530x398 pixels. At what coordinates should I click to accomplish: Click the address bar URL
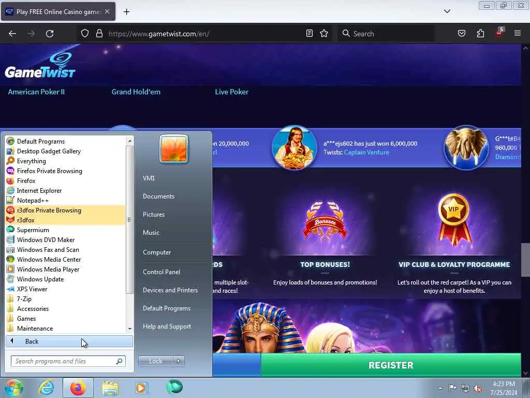(x=159, y=34)
